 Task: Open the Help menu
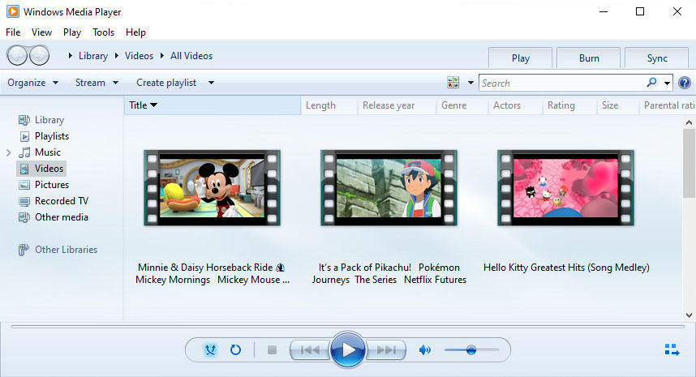(x=135, y=32)
